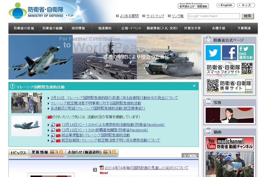Viewport: 266px width, 177px height.
Task: Click external-window icon beside 統合幕僚監部 link
Action: [53, 135]
